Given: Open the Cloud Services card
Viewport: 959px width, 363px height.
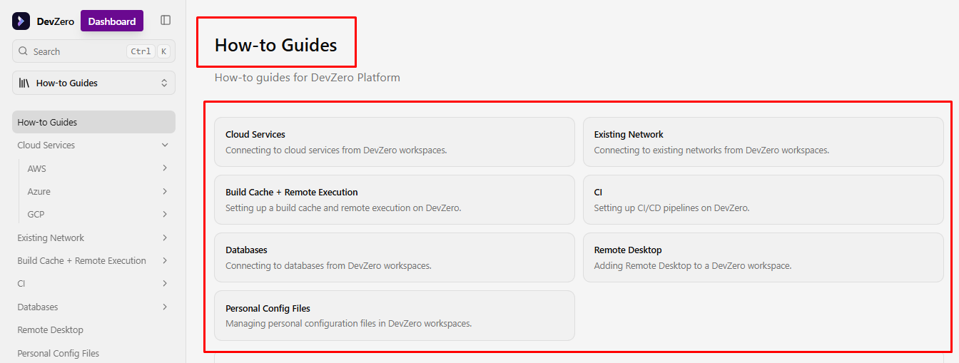Looking at the screenshot, I should pos(395,142).
